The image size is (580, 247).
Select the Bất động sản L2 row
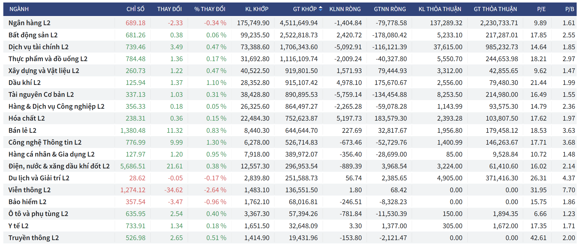[33, 35]
